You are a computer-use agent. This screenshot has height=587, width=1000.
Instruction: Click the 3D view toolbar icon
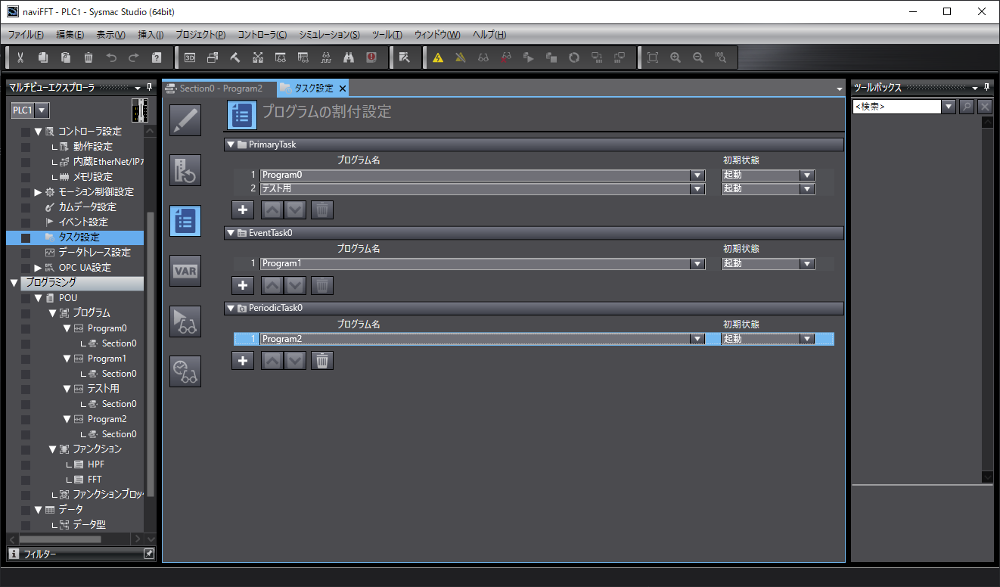[x=190, y=57]
